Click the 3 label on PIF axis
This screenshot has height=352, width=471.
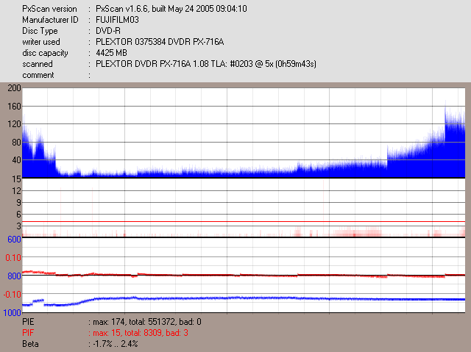(x=18, y=226)
